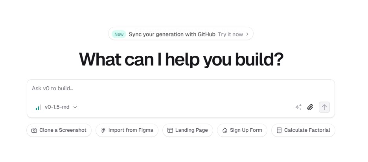Click the camera icon on Clone a Screenshot

tap(34, 130)
